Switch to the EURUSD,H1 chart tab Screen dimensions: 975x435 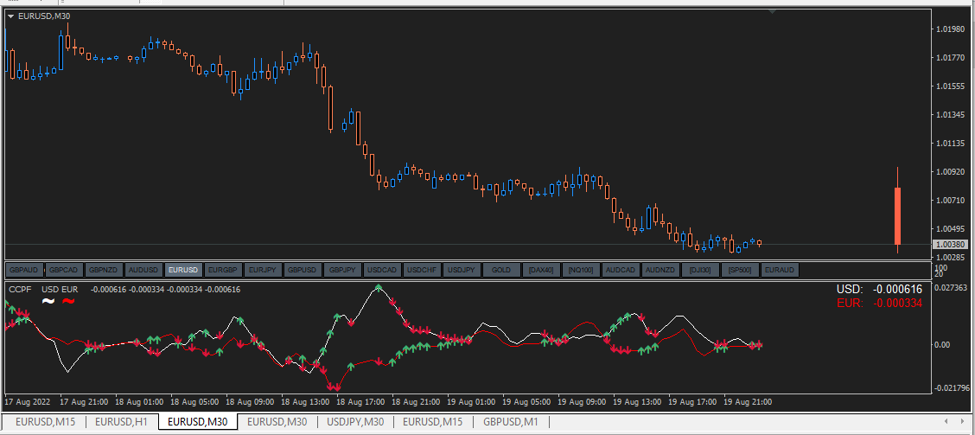click(x=121, y=422)
